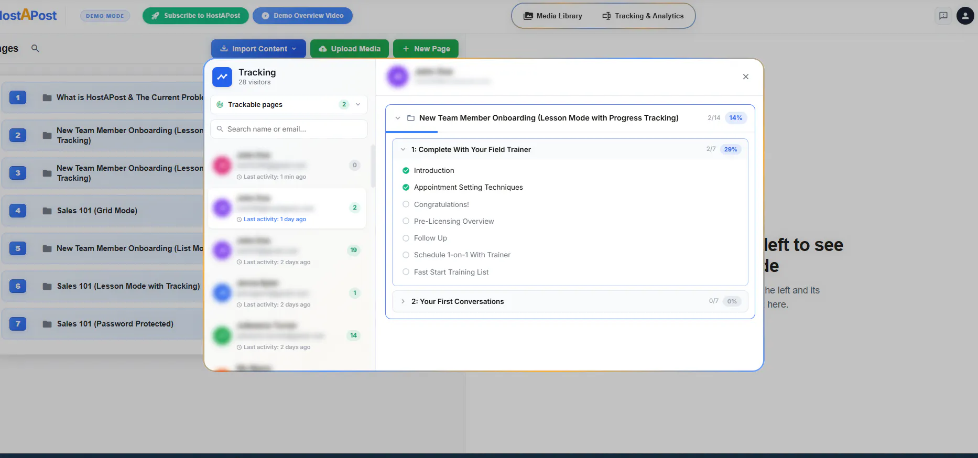Close the Tracking dialog
Screen dimensions: 978x458
(x=746, y=77)
